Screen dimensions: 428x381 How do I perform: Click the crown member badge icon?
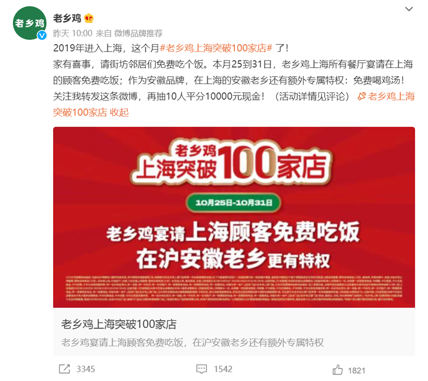pyautogui.click(x=89, y=18)
